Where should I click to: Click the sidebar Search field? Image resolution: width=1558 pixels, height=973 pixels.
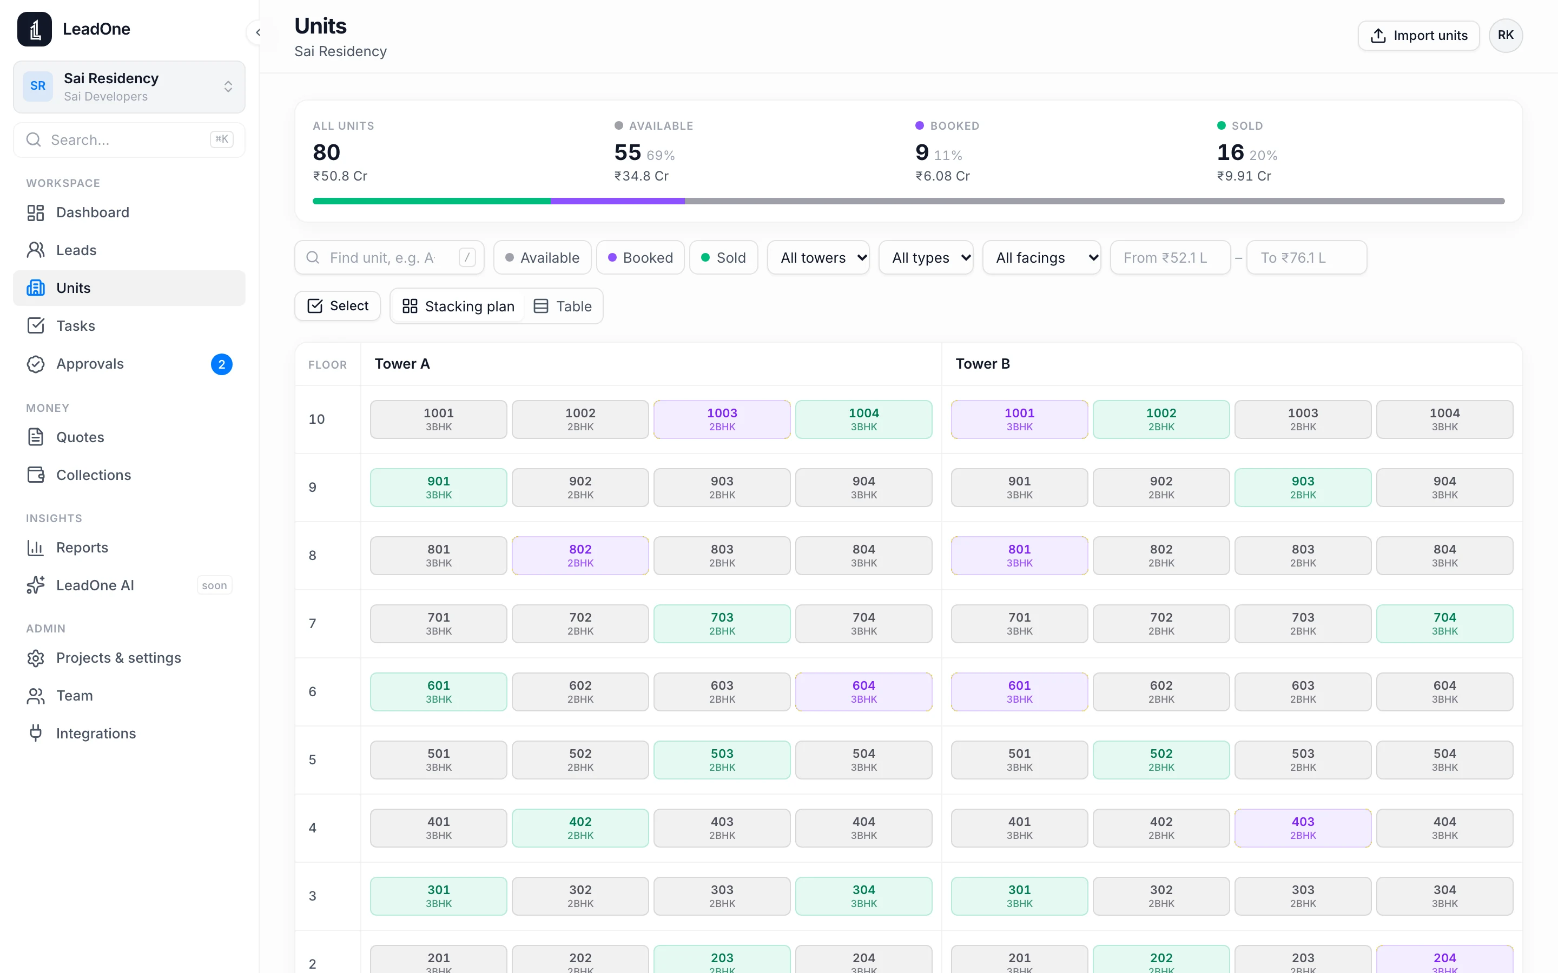[x=129, y=139]
